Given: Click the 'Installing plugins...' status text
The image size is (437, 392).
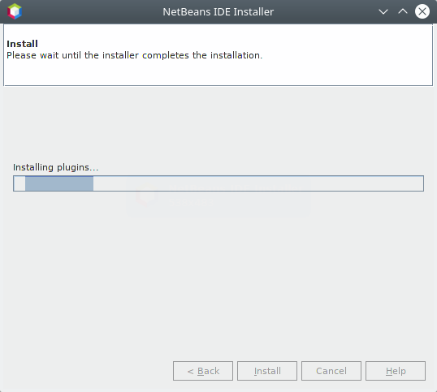Looking at the screenshot, I should tap(56, 167).
